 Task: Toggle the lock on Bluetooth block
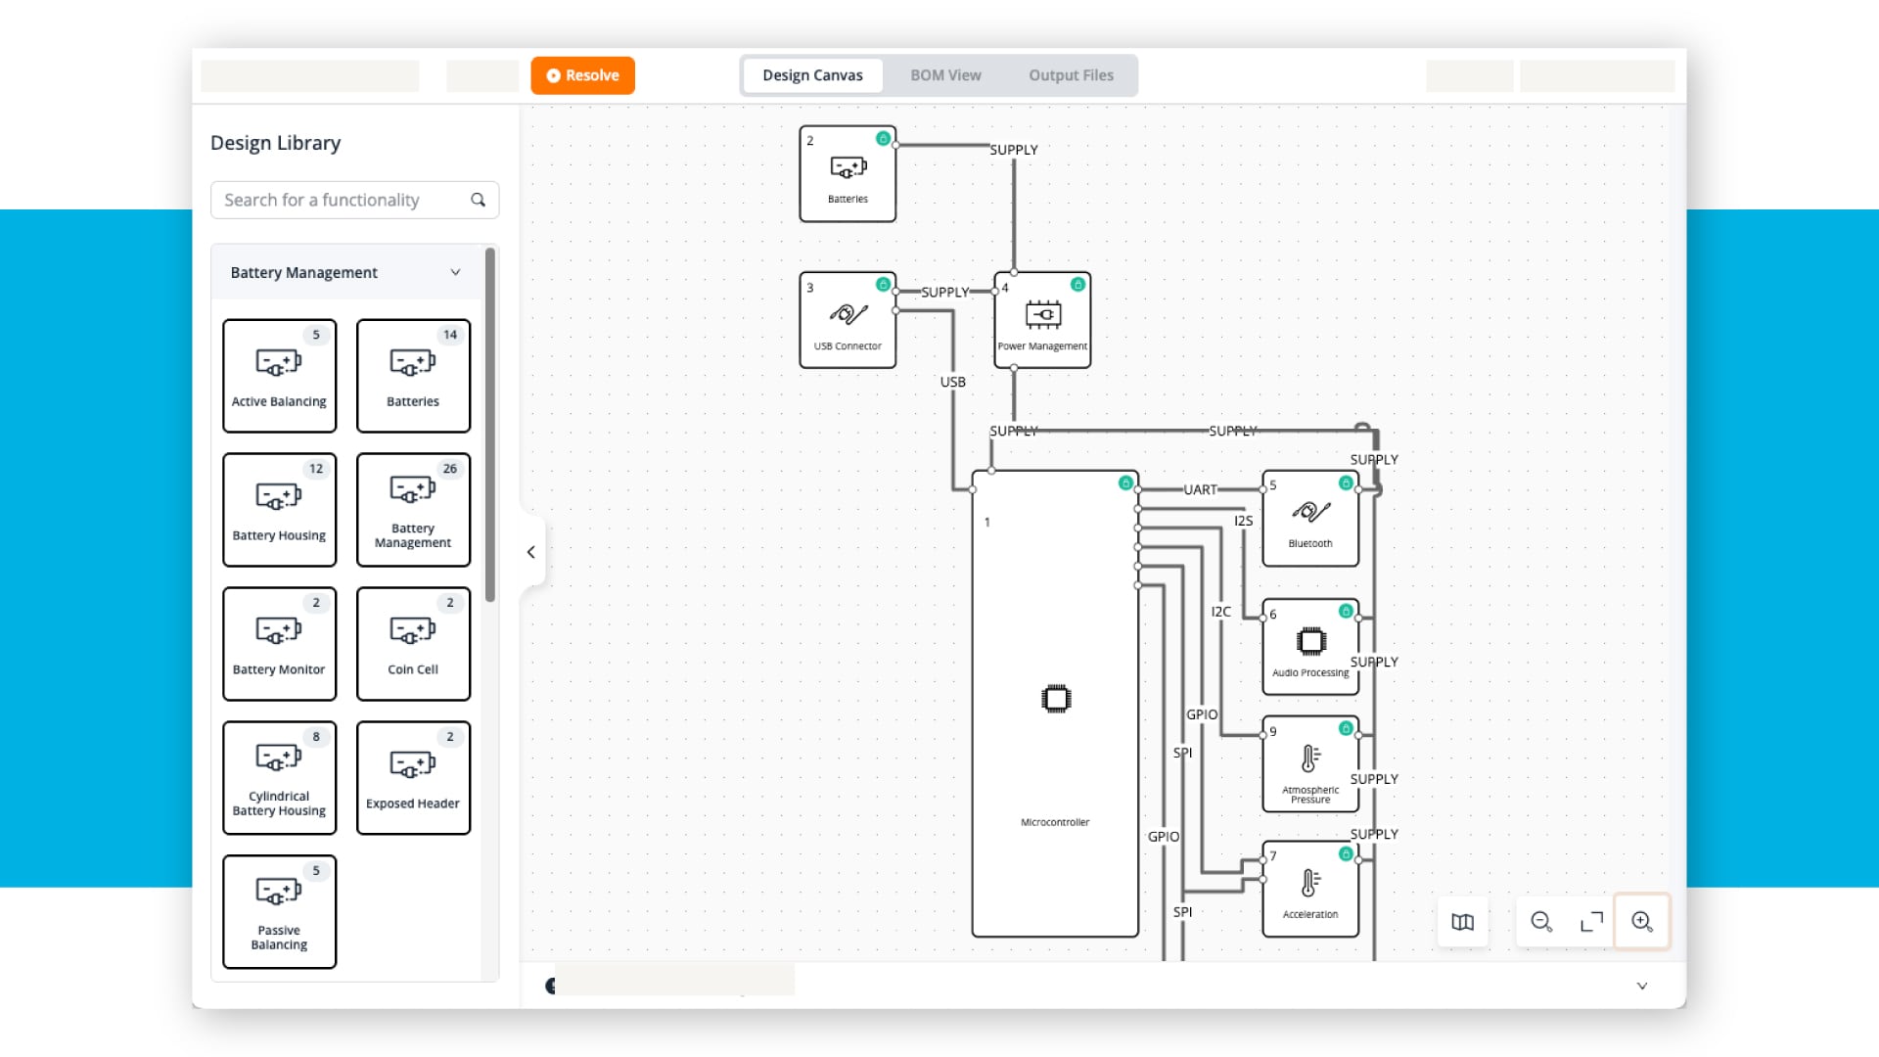coord(1346,483)
